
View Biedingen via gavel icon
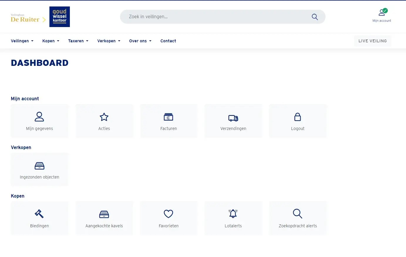tap(39, 213)
